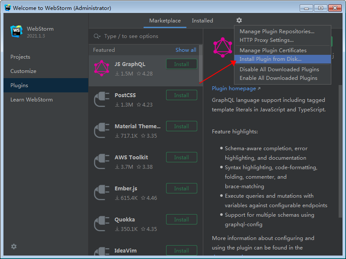Click the WebStorm title bar icon
This screenshot has width=346, height=259.
pos(7,8)
